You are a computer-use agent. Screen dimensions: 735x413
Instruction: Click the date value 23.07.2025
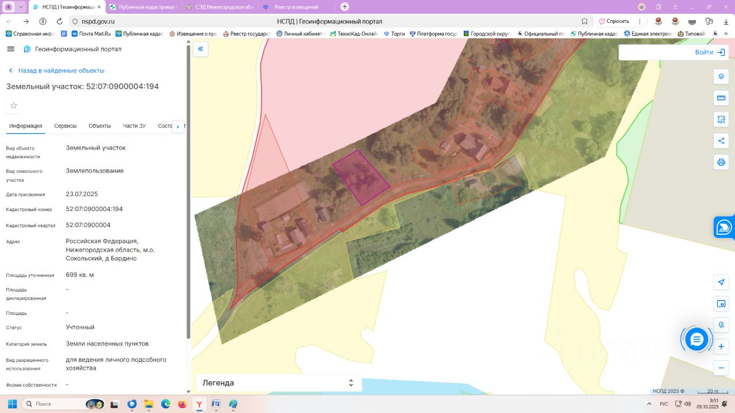point(82,194)
